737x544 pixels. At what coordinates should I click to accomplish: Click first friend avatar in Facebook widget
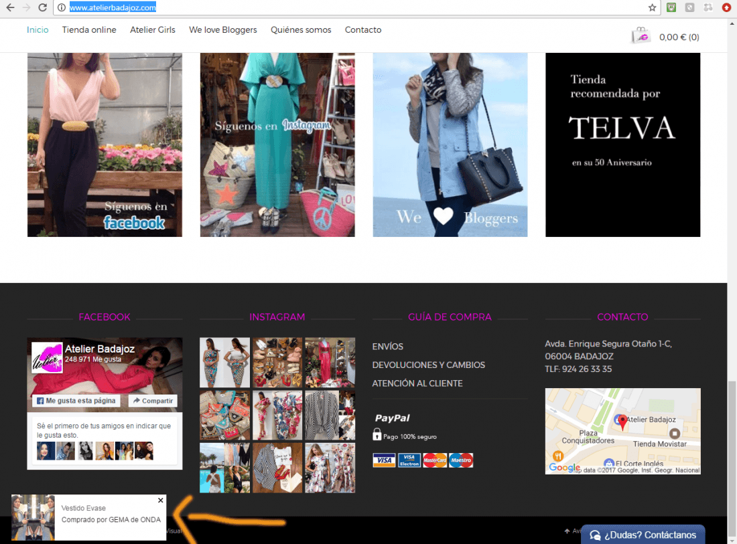[46, 450]
